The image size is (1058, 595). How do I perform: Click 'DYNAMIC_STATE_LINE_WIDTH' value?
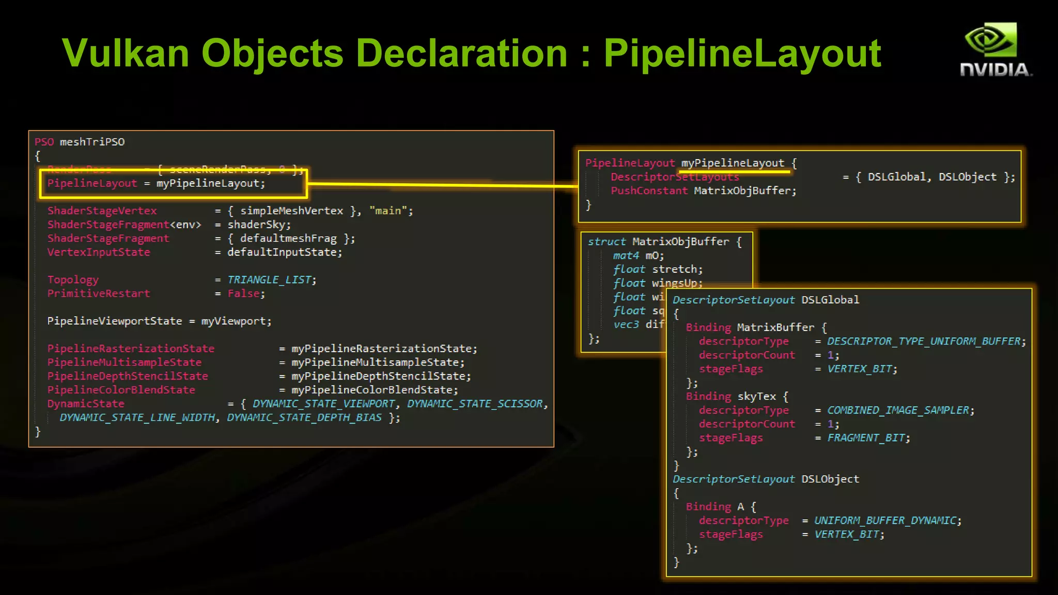pyautogui.click(x=137, y=417)
